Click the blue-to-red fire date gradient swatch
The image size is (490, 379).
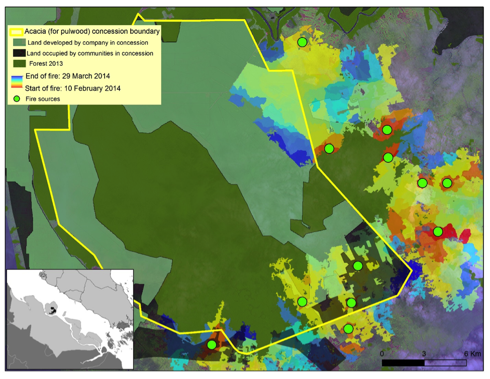click(17, 82)
